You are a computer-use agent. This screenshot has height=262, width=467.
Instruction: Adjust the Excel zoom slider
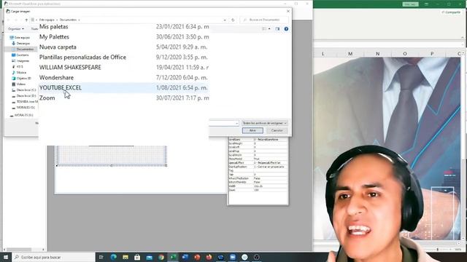[438, 249]
